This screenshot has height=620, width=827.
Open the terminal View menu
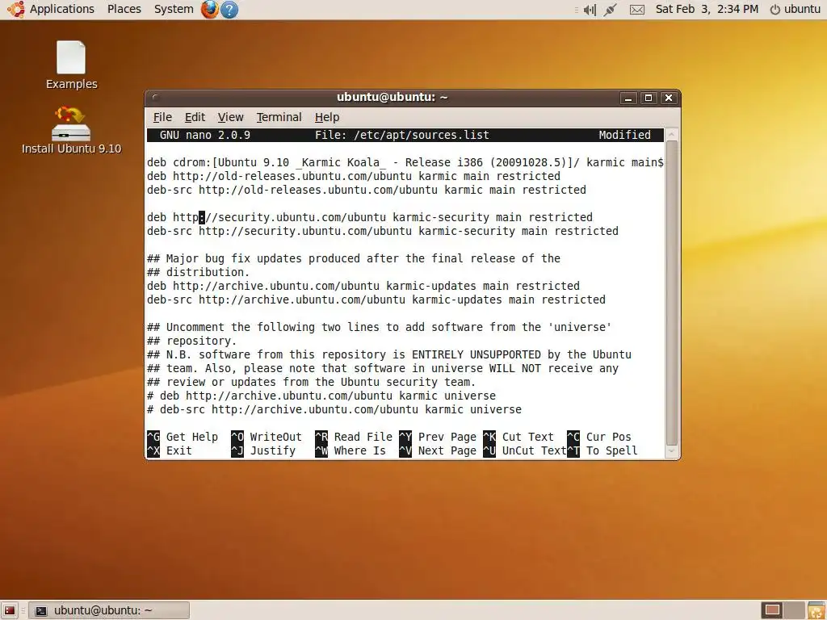pyautogui.click(x=230, y=117)
